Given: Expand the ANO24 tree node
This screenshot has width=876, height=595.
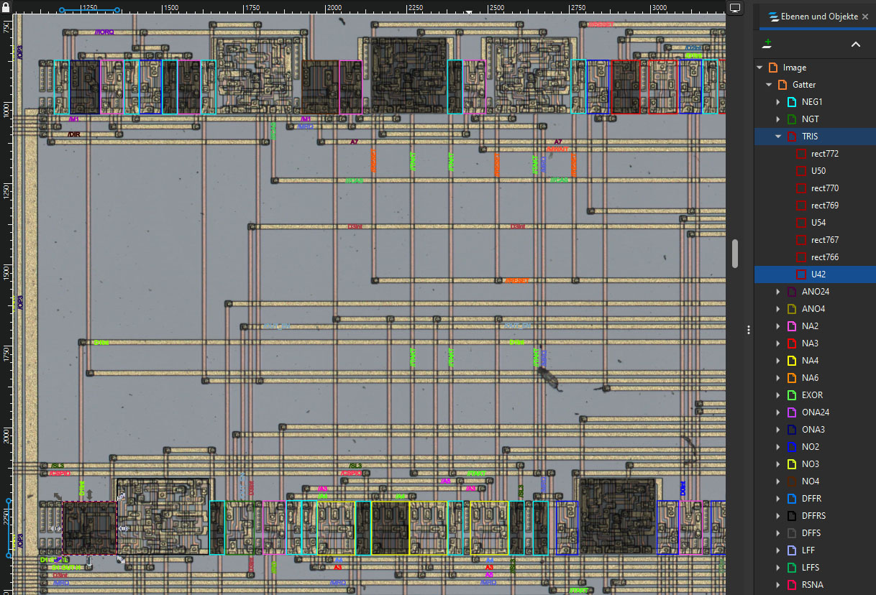Looking at the screenshot, I should (x=777, y=291).
